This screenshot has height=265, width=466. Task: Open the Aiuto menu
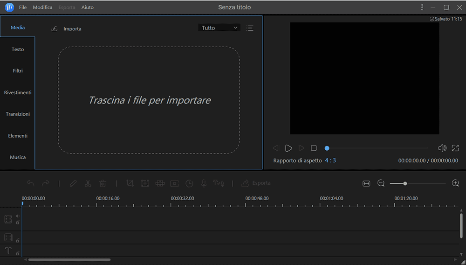(88, 7)
